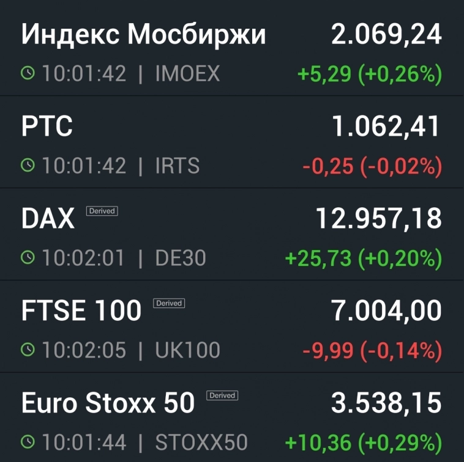Select the Euro Stoxx 50 index name
Screen dimensions: 464x462
[108, 403]
